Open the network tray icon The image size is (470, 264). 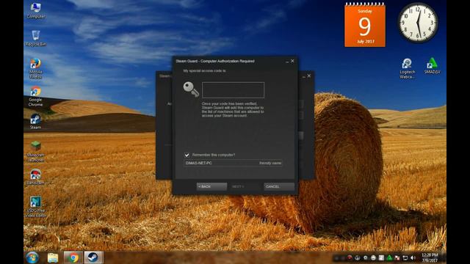coord(405,258)
